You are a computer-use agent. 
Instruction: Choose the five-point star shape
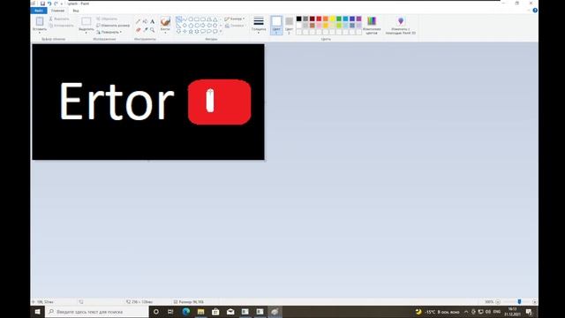pos(191,32)
